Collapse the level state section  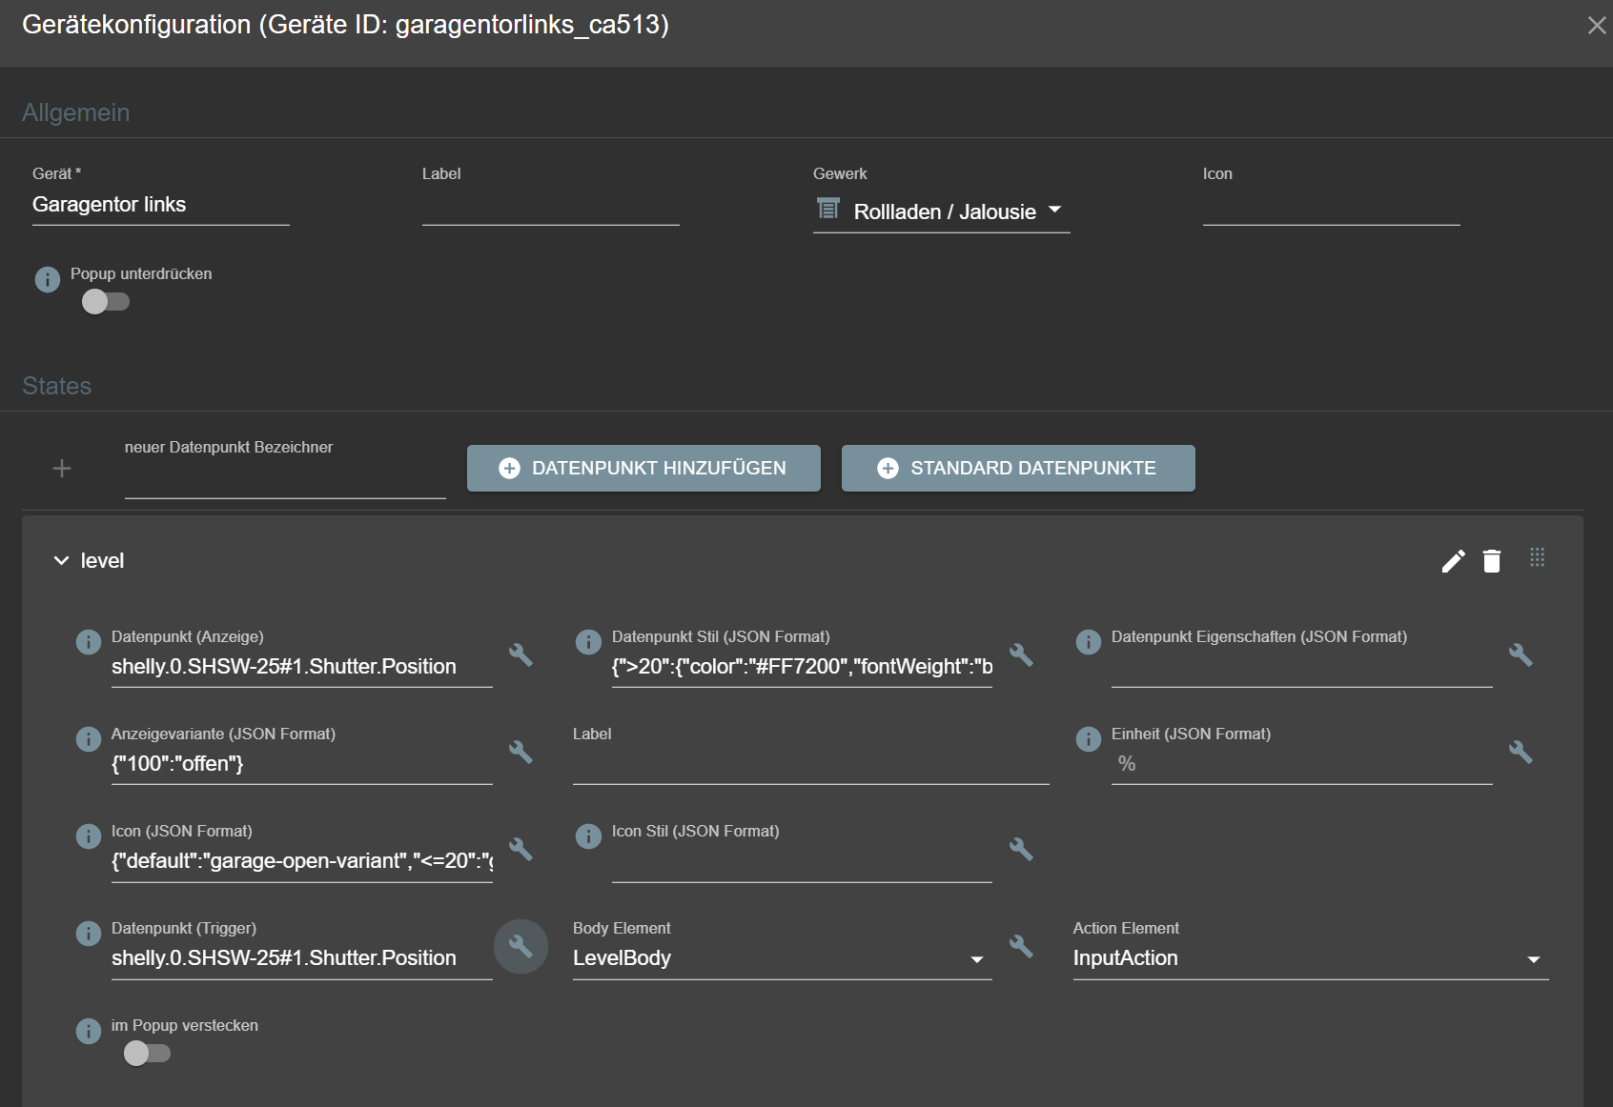(62, 561)
